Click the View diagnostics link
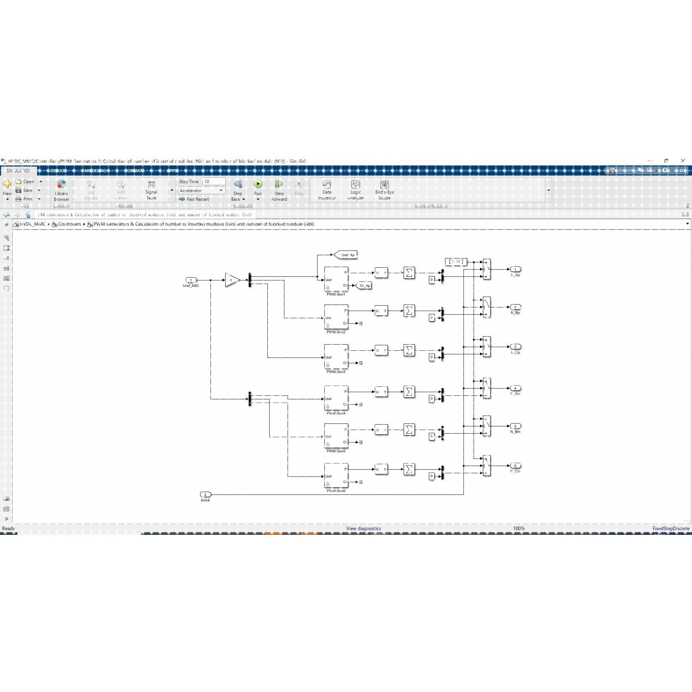692x692 pixels. pyautogui.click(x=363, y=528)
